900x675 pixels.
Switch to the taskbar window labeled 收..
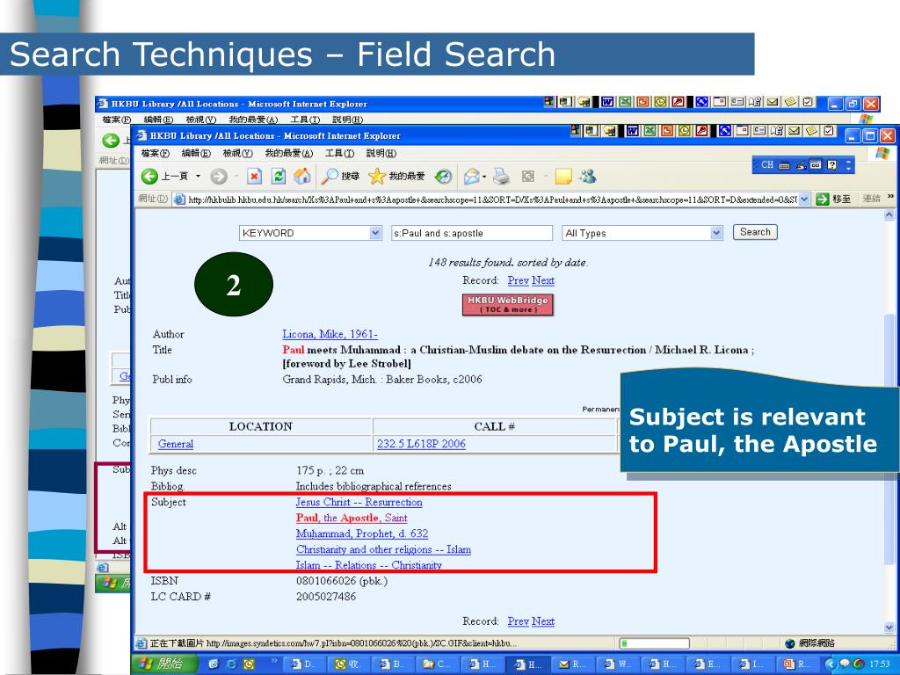click(x=351, y=664)
